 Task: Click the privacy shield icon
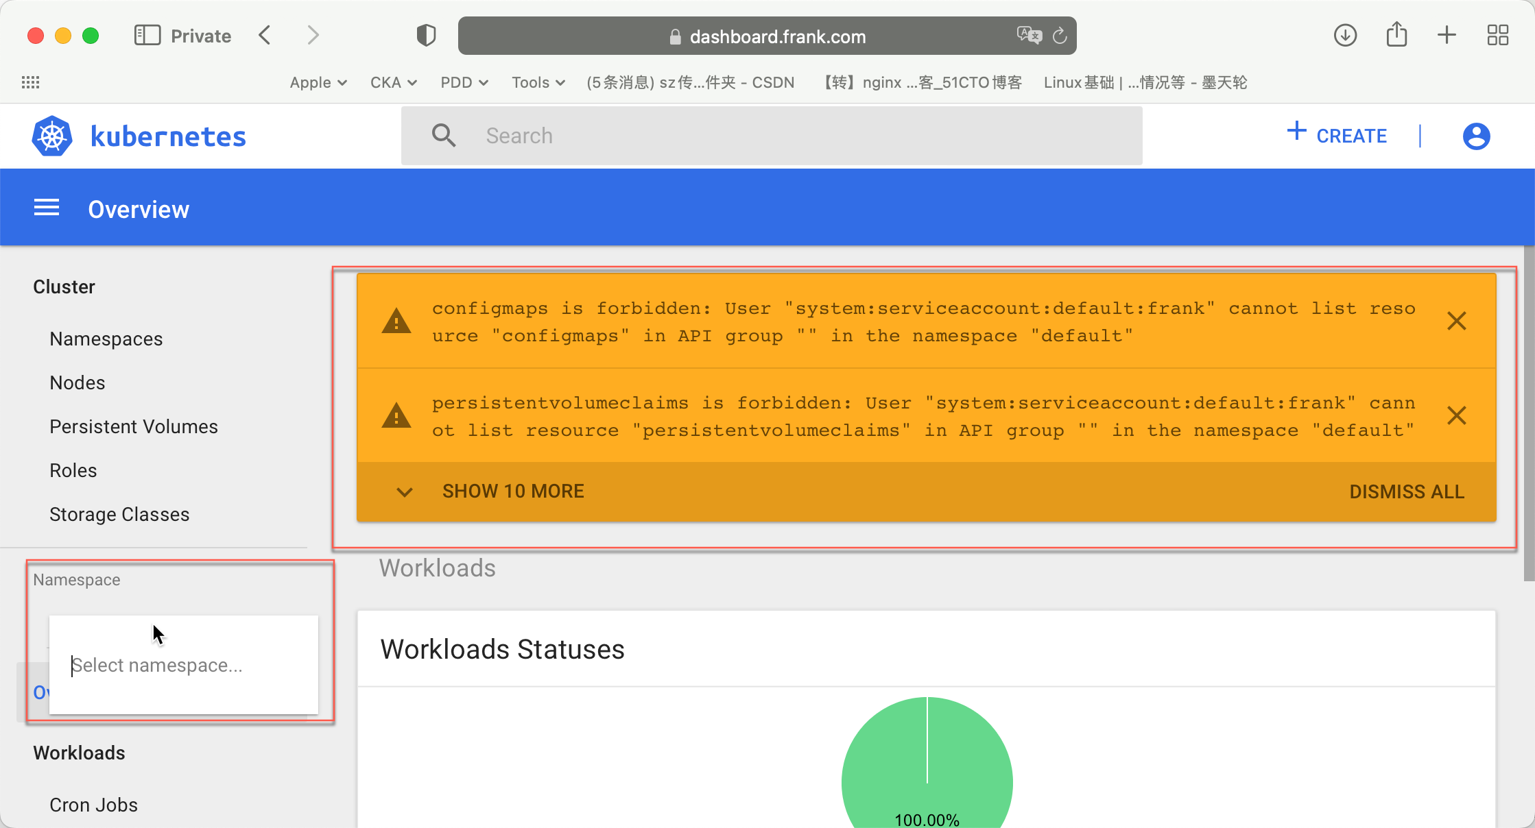point(426,35)
